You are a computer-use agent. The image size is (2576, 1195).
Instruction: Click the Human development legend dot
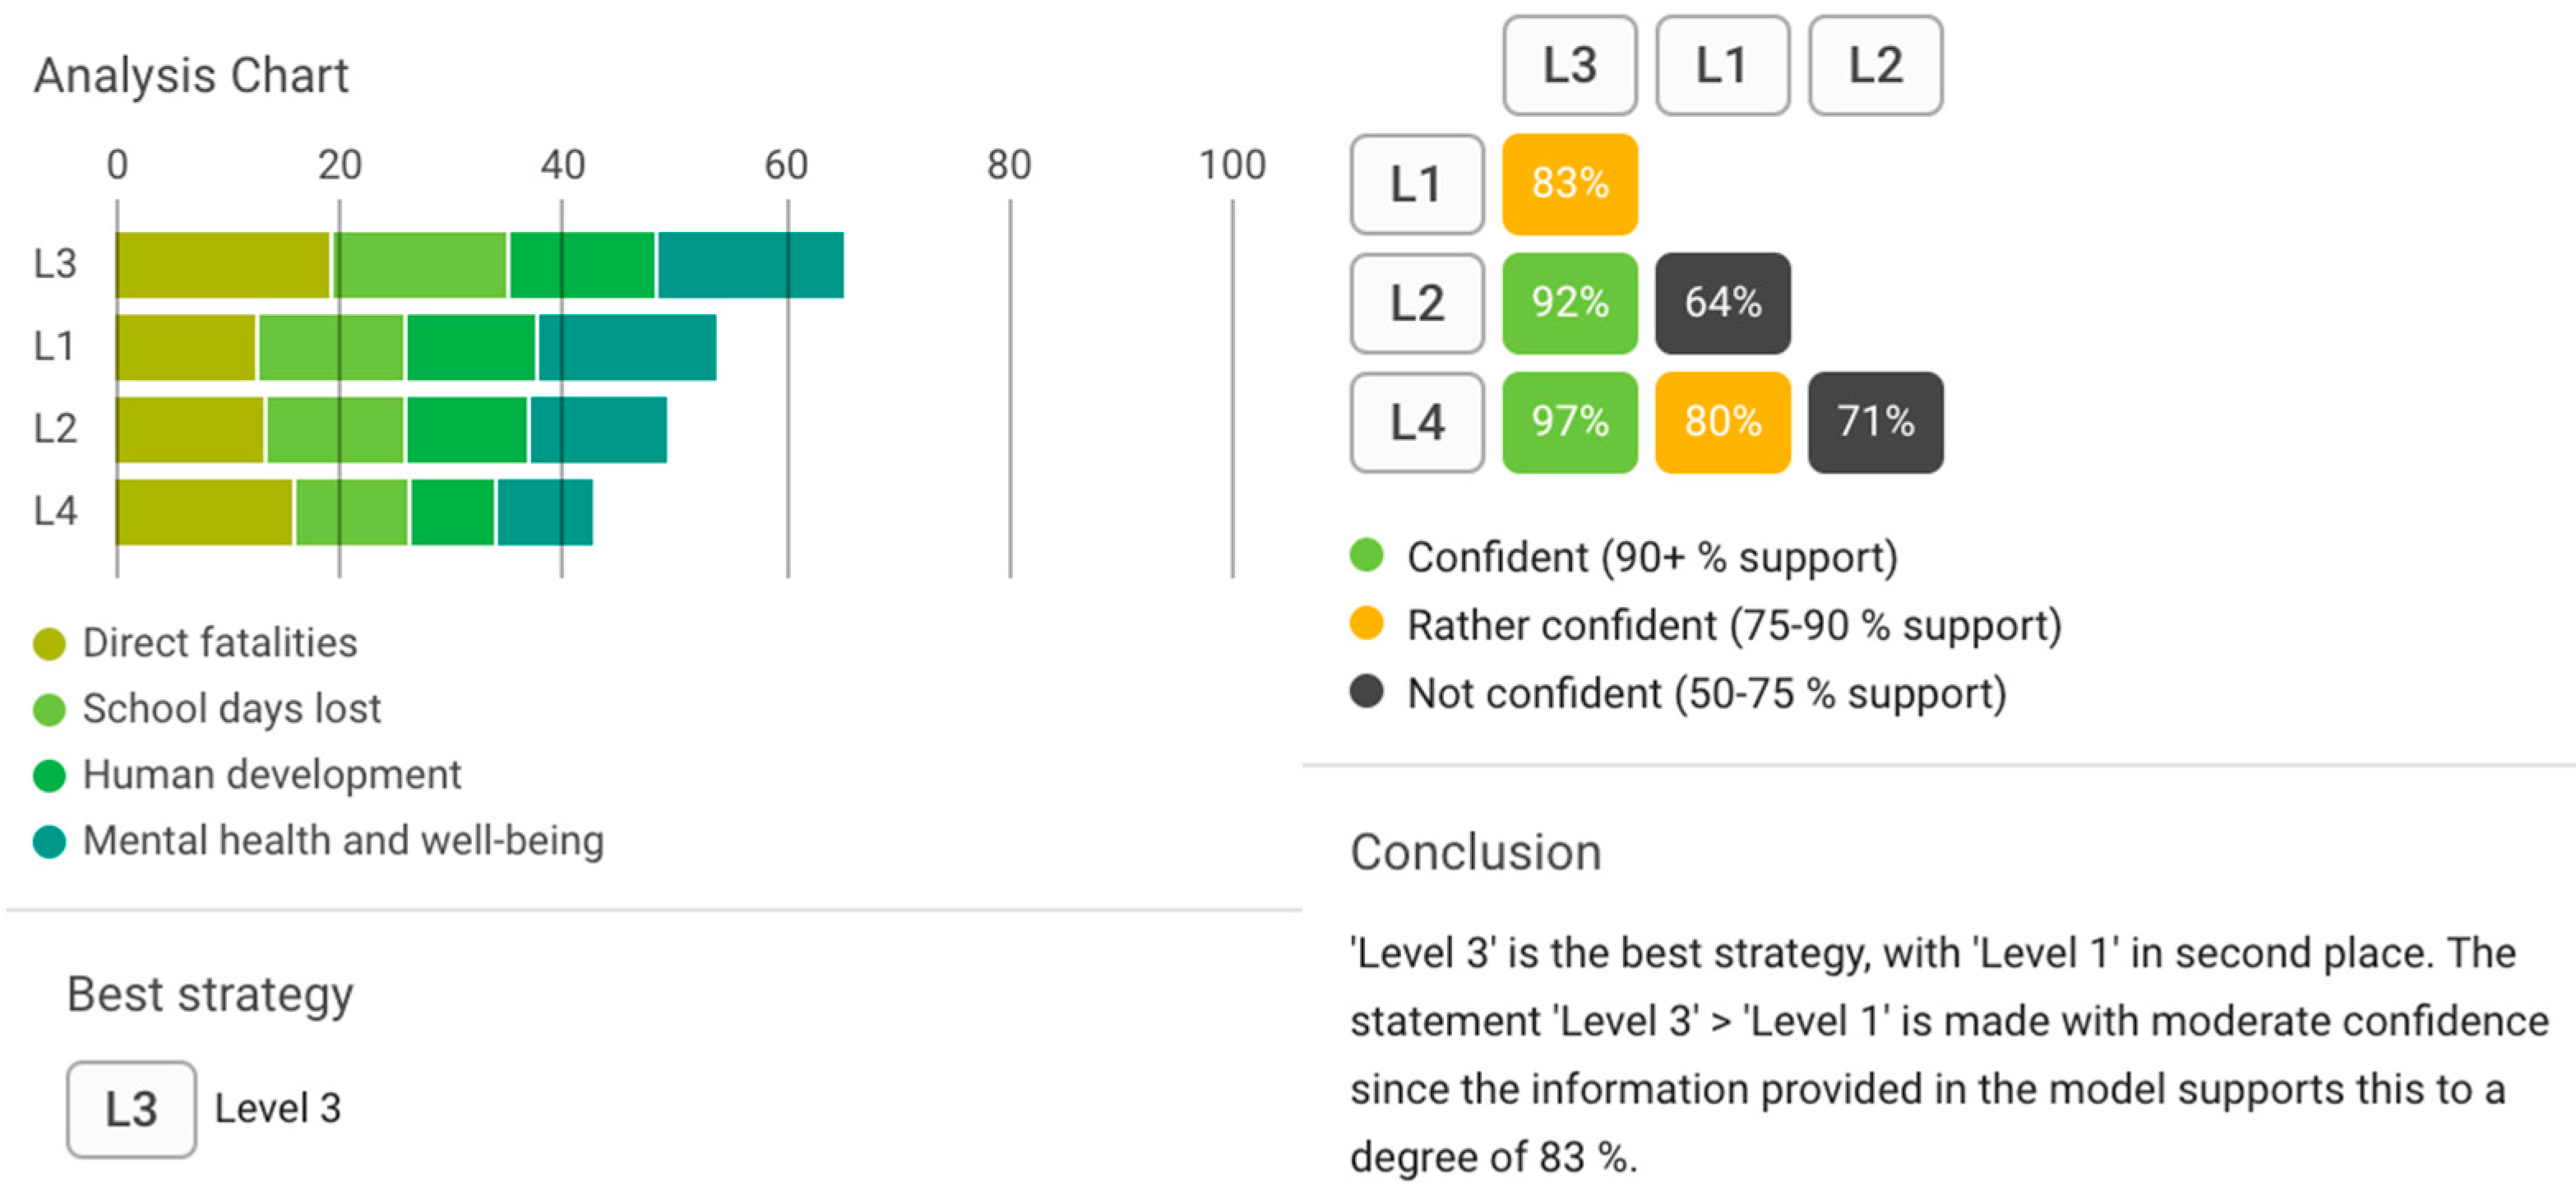point(49,776)
